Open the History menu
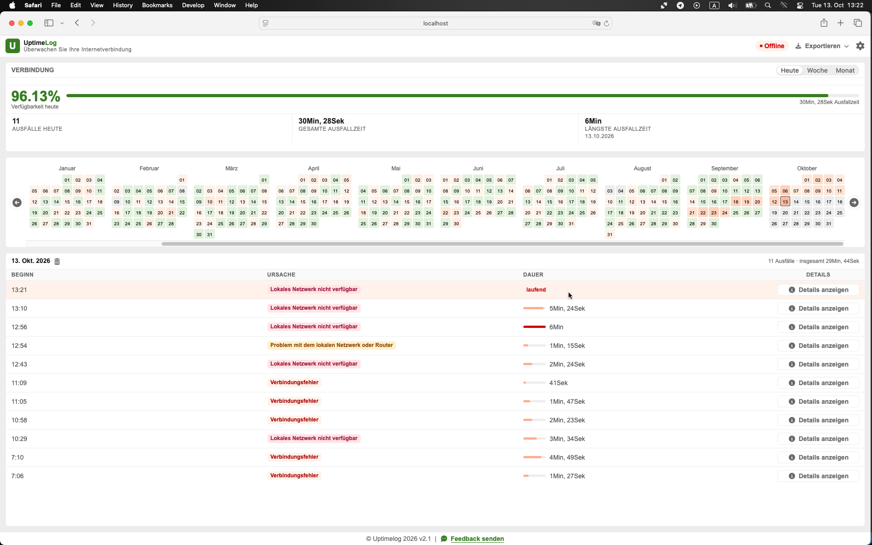The height and width of the screenshot is (545, 872). (123, 5)
